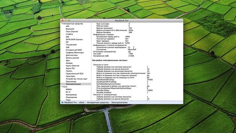The width and height of the screenshot is (236, 133).
Task: Click the MacBook Pro window title
Action: coord(122,21)
